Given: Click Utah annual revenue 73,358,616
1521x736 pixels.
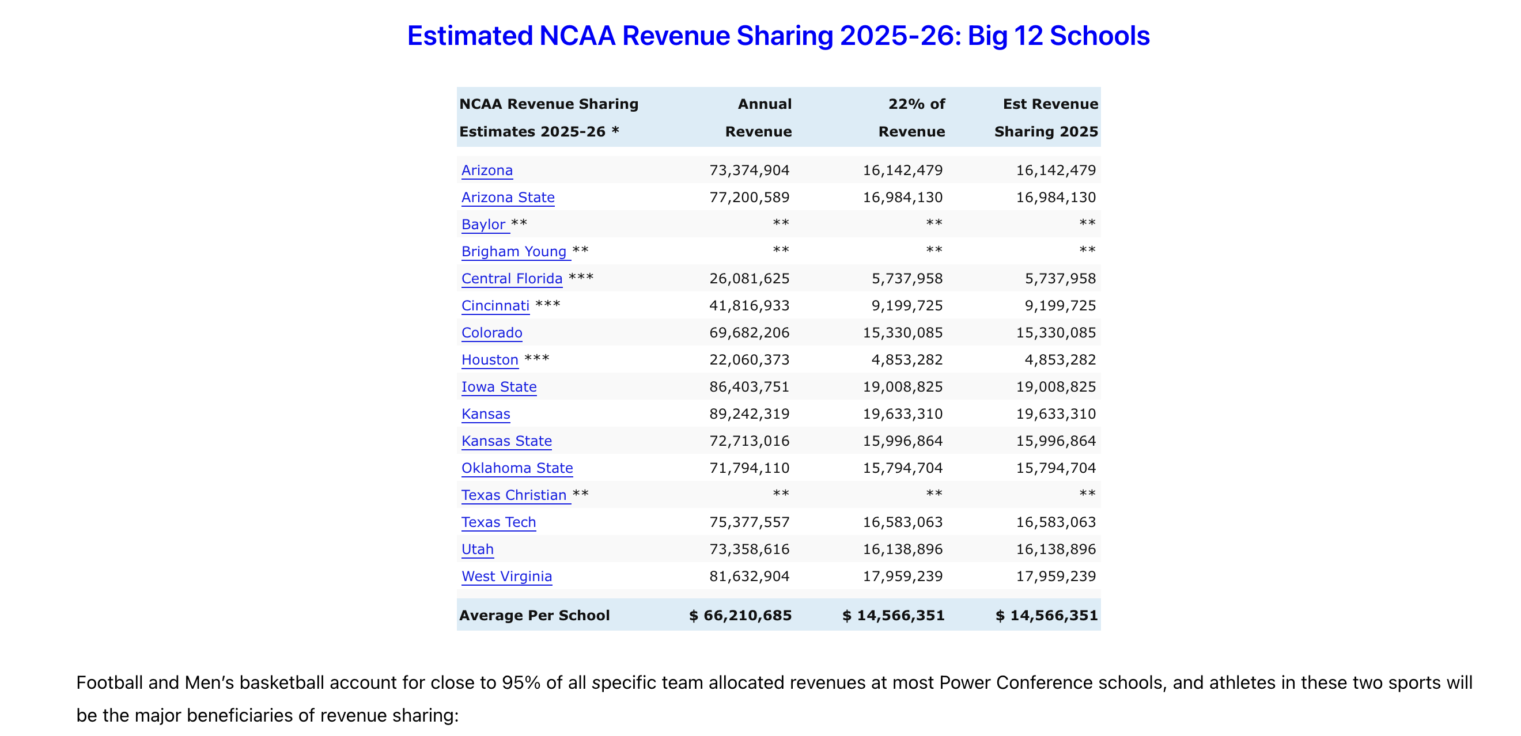Looking at the screenshot, I should click(x=750, y=550).
